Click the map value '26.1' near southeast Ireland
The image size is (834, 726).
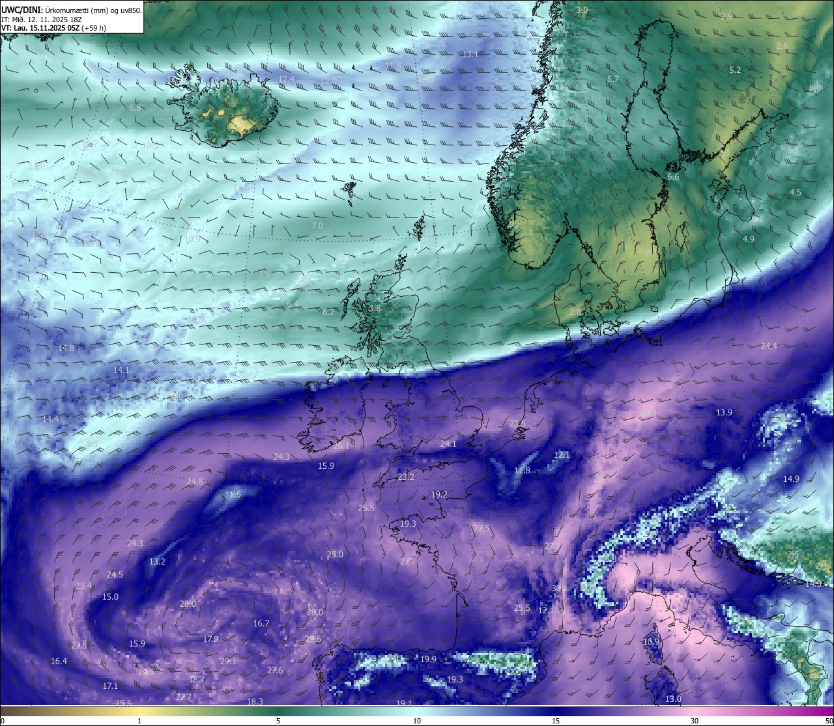coord(341,446)
